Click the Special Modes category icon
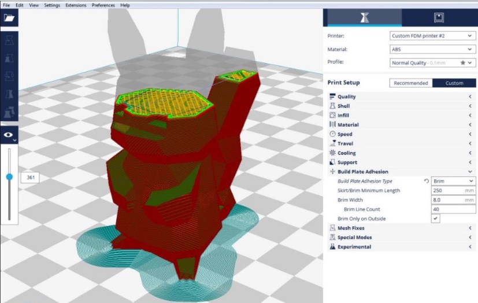 [332, 237]
